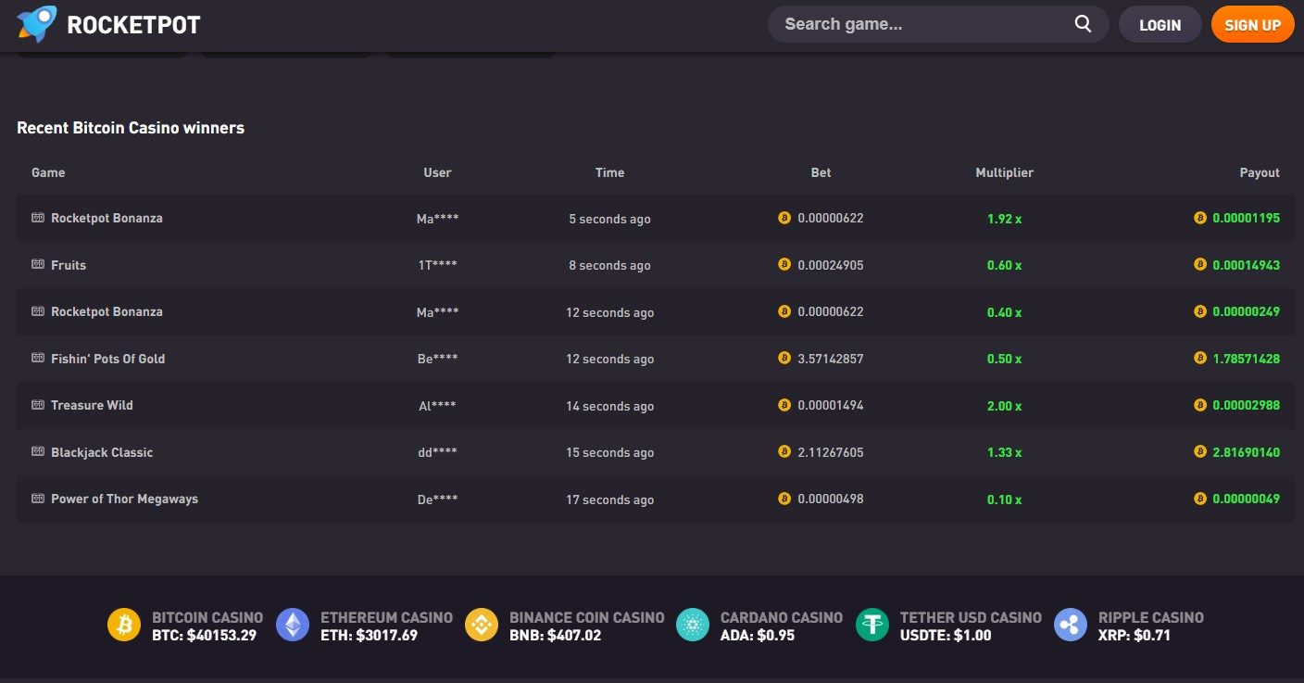Select the Binance Coin icon

(x=482, y=625)
